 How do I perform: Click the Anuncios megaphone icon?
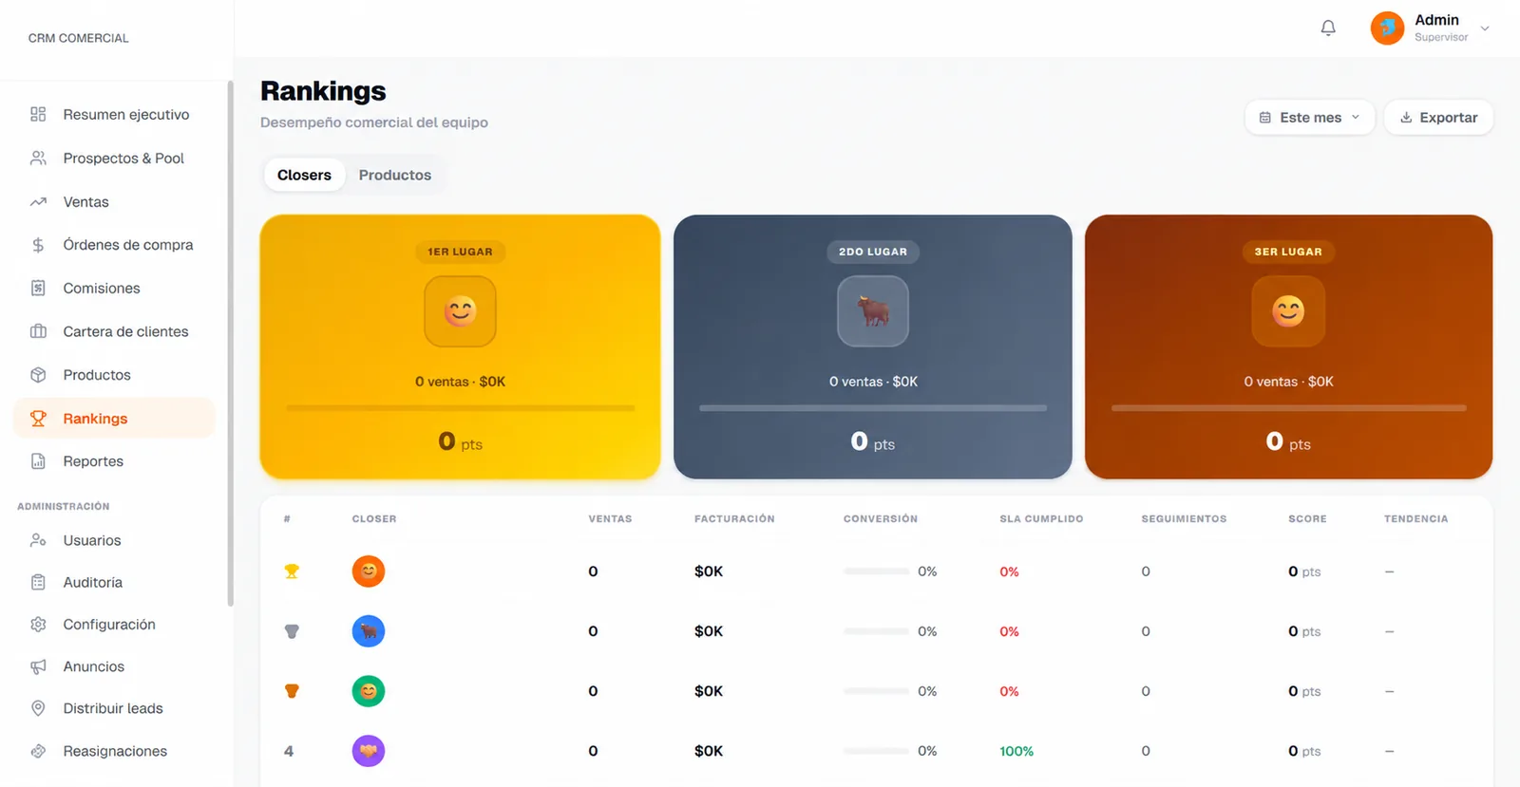click(x=38, y=666)
